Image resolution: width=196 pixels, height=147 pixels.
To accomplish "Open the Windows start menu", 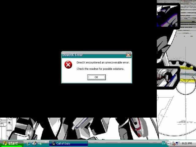I will [x=12, y=143].
